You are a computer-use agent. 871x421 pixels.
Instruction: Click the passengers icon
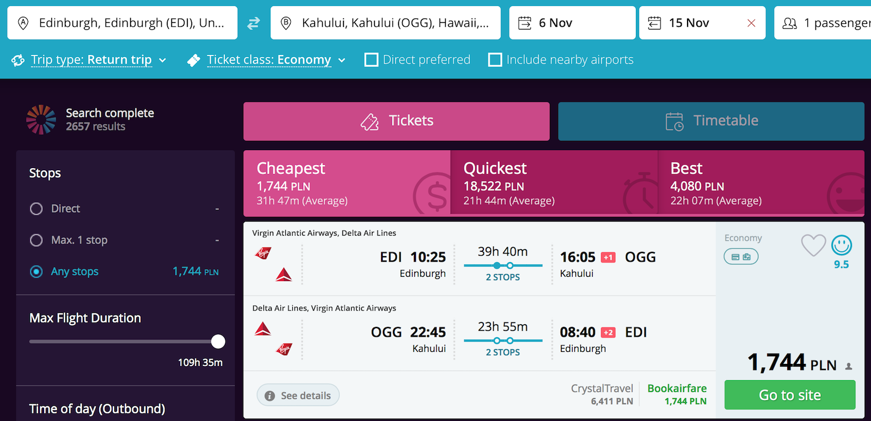tap(789, 23)
